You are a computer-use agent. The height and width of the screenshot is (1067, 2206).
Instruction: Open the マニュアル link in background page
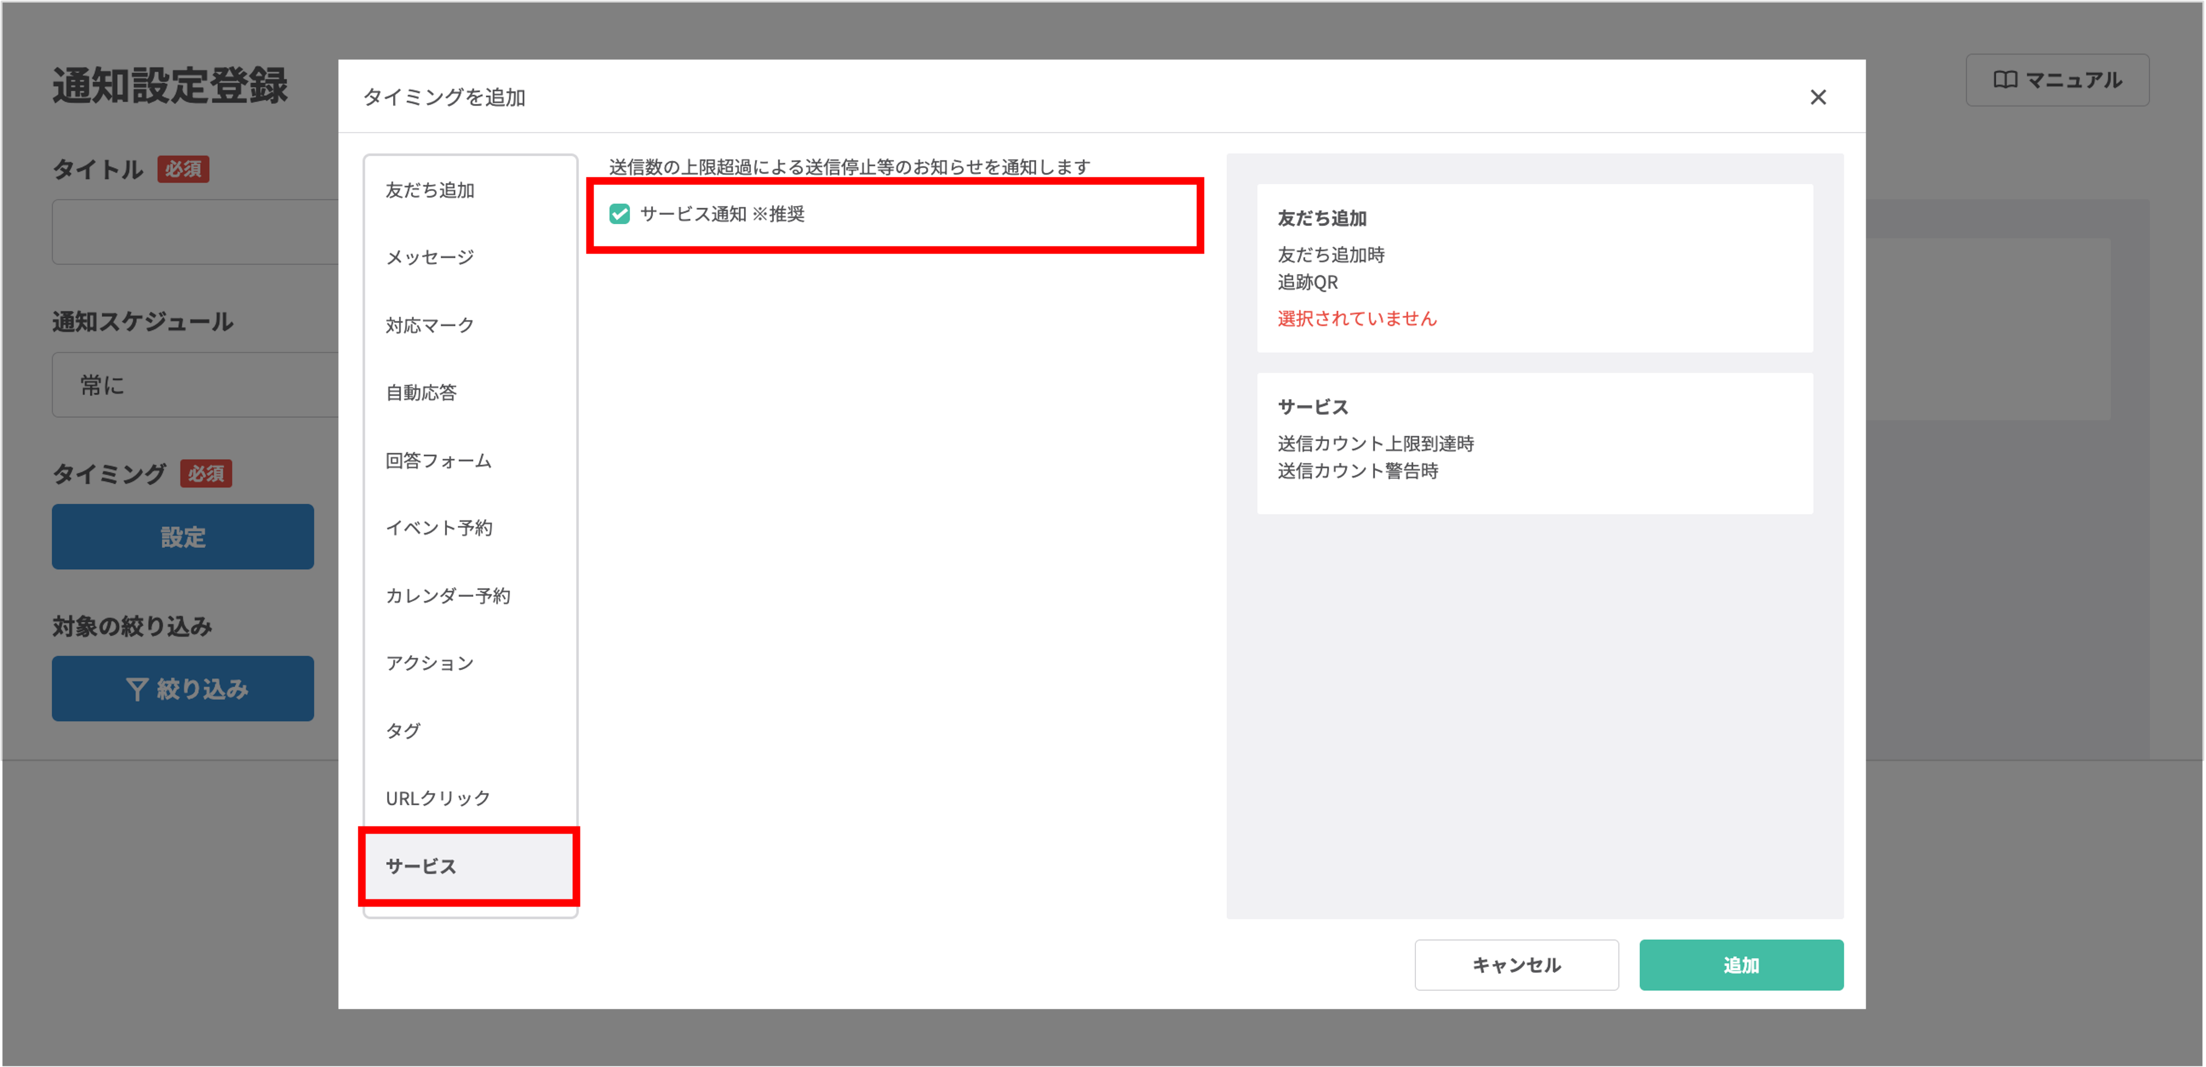coord(2057,79)
